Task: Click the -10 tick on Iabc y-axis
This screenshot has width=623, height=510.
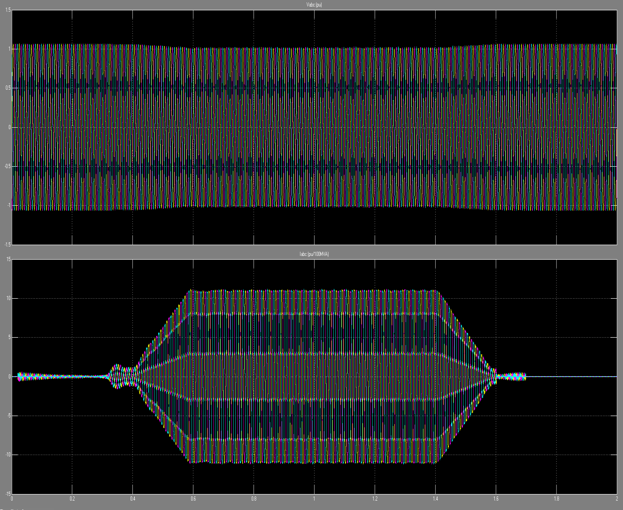Action: [x=8, y=455]
